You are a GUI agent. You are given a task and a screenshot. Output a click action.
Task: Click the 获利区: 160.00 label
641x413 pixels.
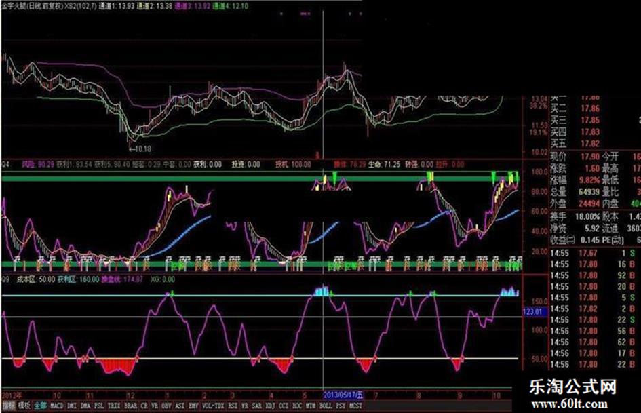(78, 279)
